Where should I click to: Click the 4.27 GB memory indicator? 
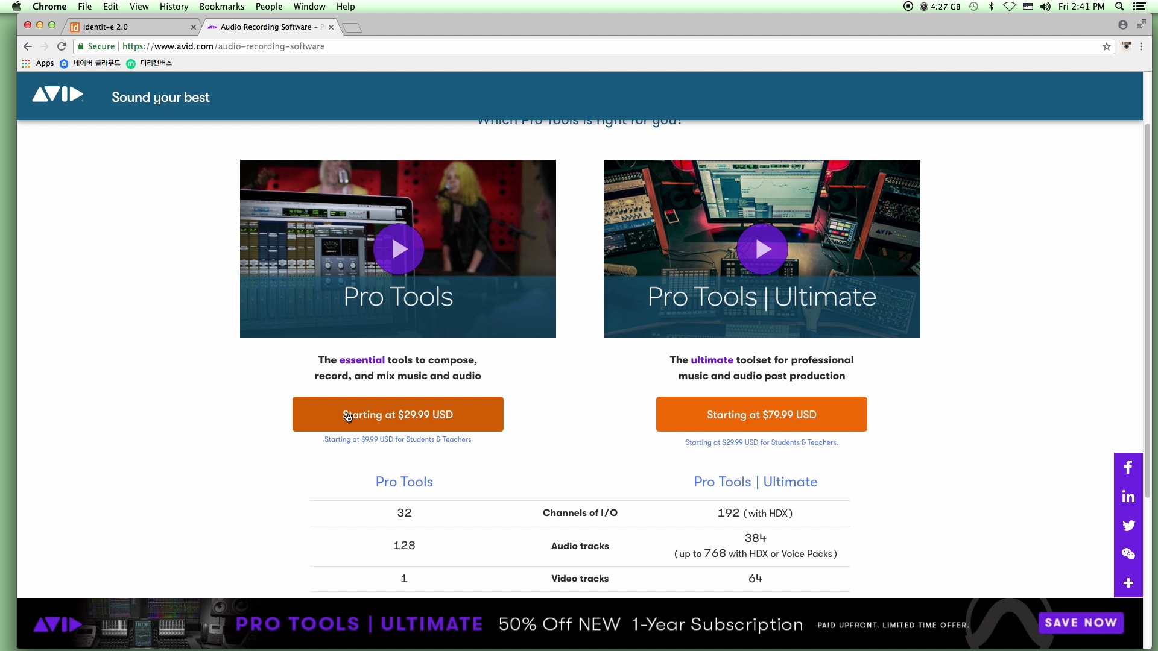click(x=940, y=7)
